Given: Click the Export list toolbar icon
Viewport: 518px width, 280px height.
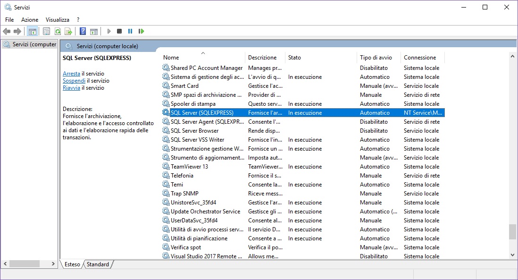Looking at the screenshot, I should [x=68, y=32].
